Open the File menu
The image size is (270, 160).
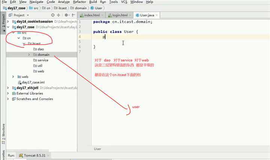click(x=4, y=2)
